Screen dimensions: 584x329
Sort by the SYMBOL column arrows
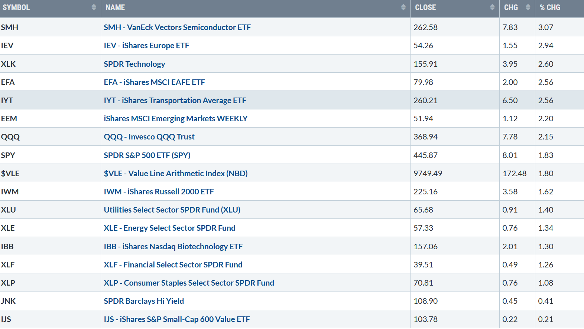coord(94,7)
